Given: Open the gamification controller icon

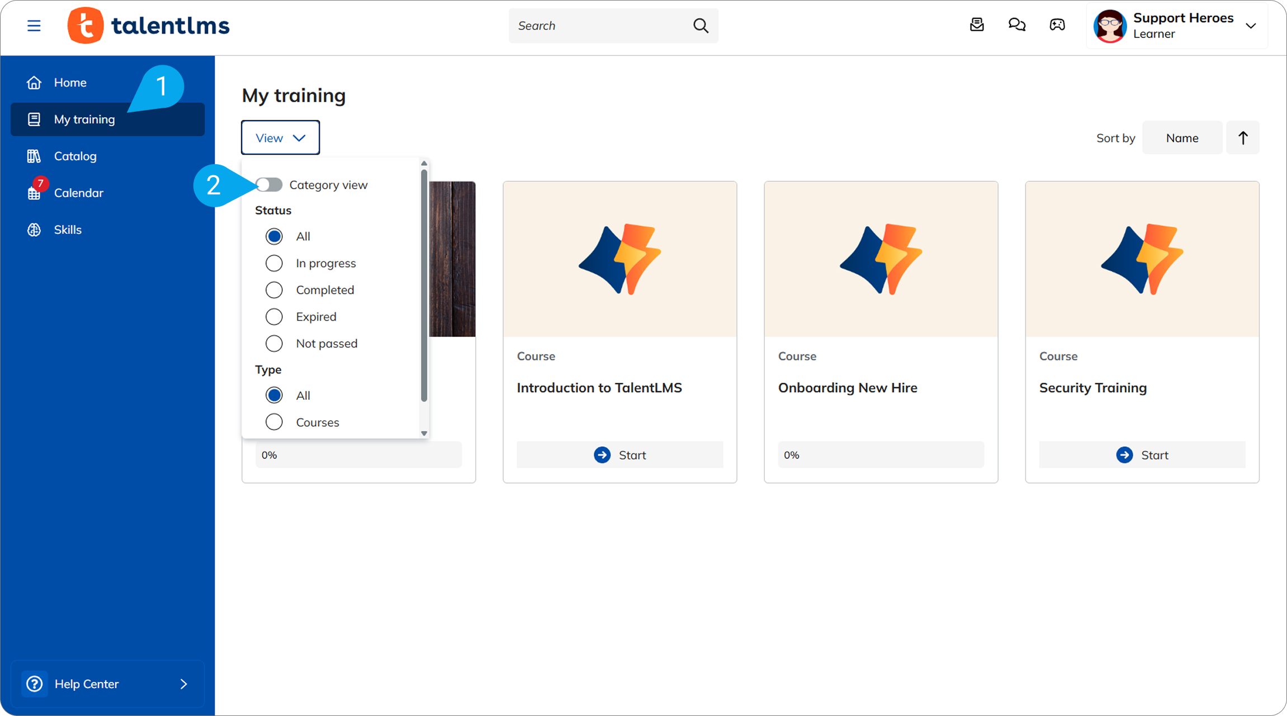Looking at the screenshot, I should pos(1057,25).
